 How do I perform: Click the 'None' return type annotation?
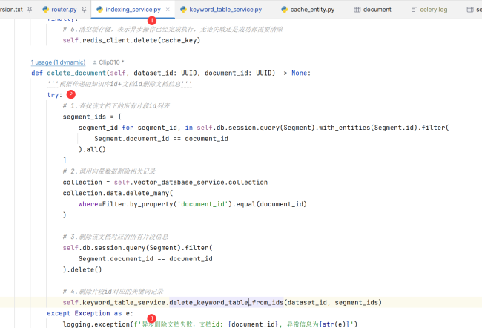(299, 73)
